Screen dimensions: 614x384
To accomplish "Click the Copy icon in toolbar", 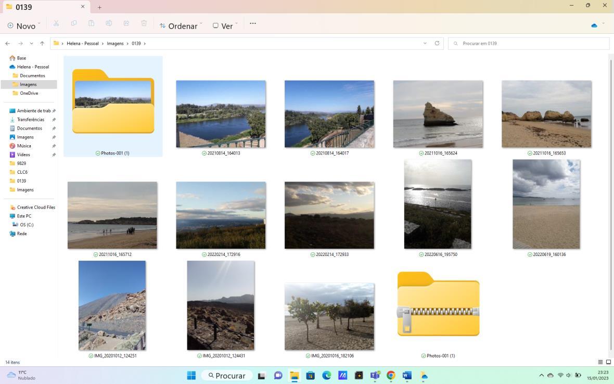I will pos(73,23).
